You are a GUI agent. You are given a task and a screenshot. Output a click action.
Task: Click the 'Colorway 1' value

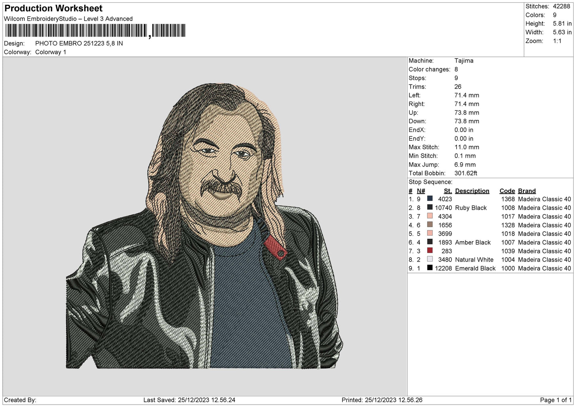[x=51, y=52]
